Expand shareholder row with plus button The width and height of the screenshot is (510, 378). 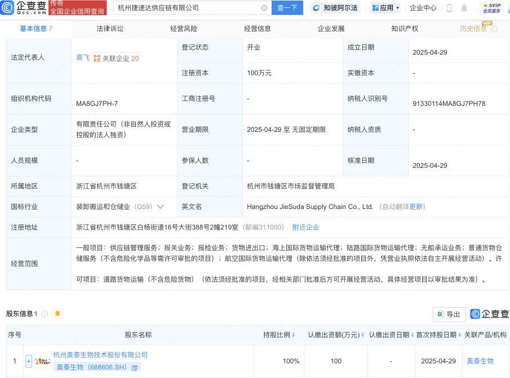pos(29,361)
